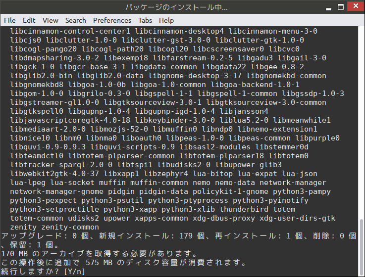
Task: Open the File menu
Action: (10, 20)
